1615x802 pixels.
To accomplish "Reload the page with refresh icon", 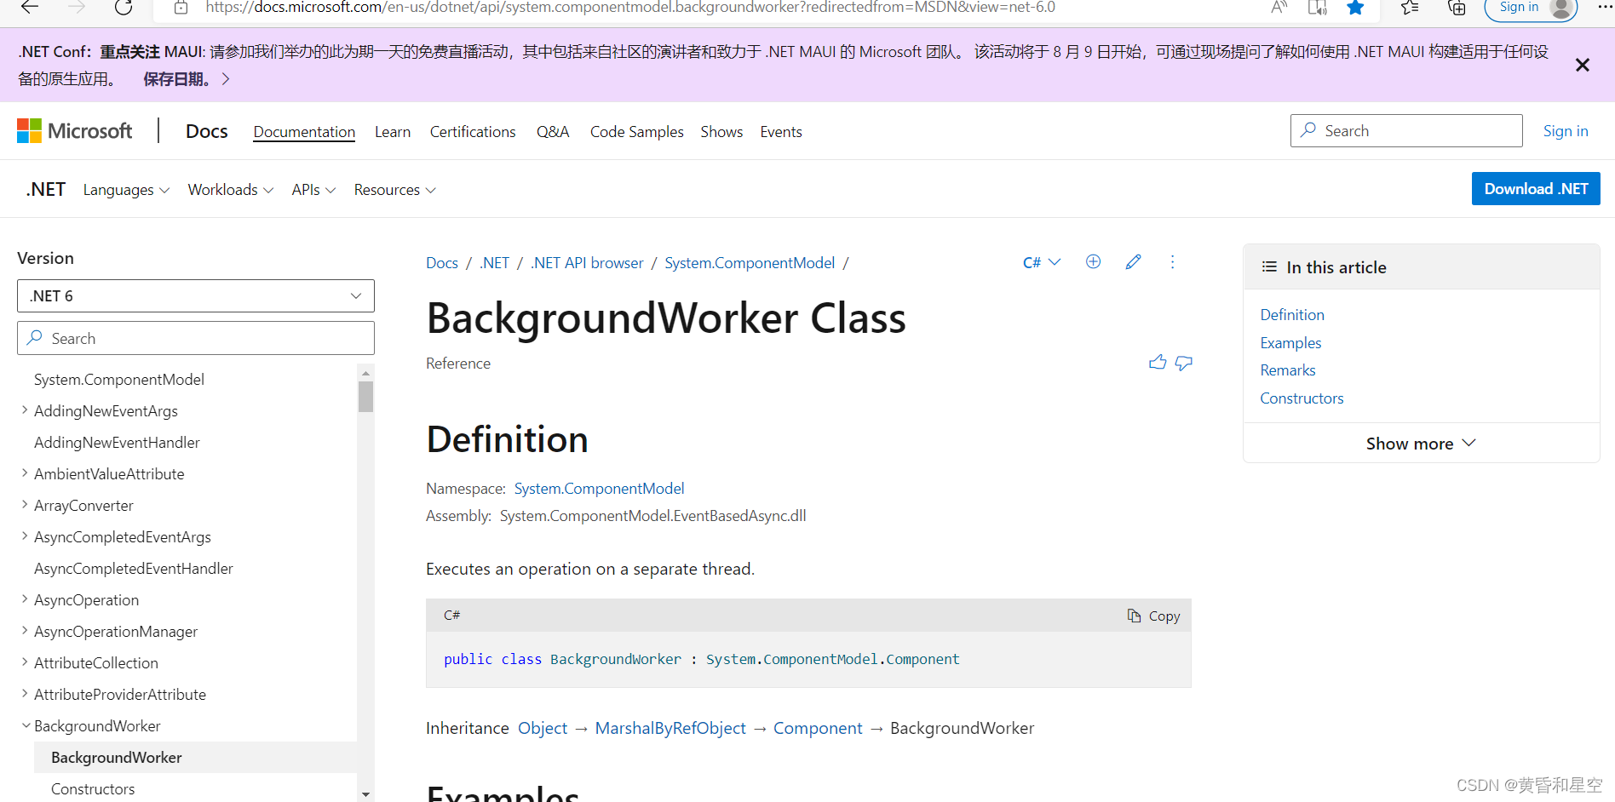I will pos(124,7).
